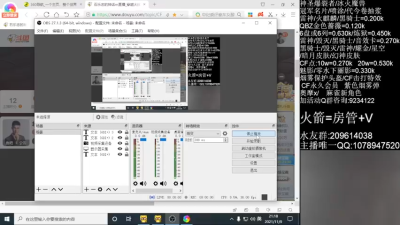Image resolution: width=400 pixels, height=225 pixels.
Task: Undock the 混音器 mixer panel
Action: click(179, 126)
